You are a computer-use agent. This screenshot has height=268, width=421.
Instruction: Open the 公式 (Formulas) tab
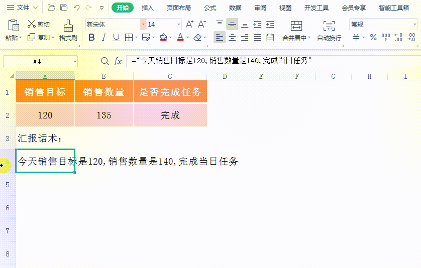(x=210, y=8)
